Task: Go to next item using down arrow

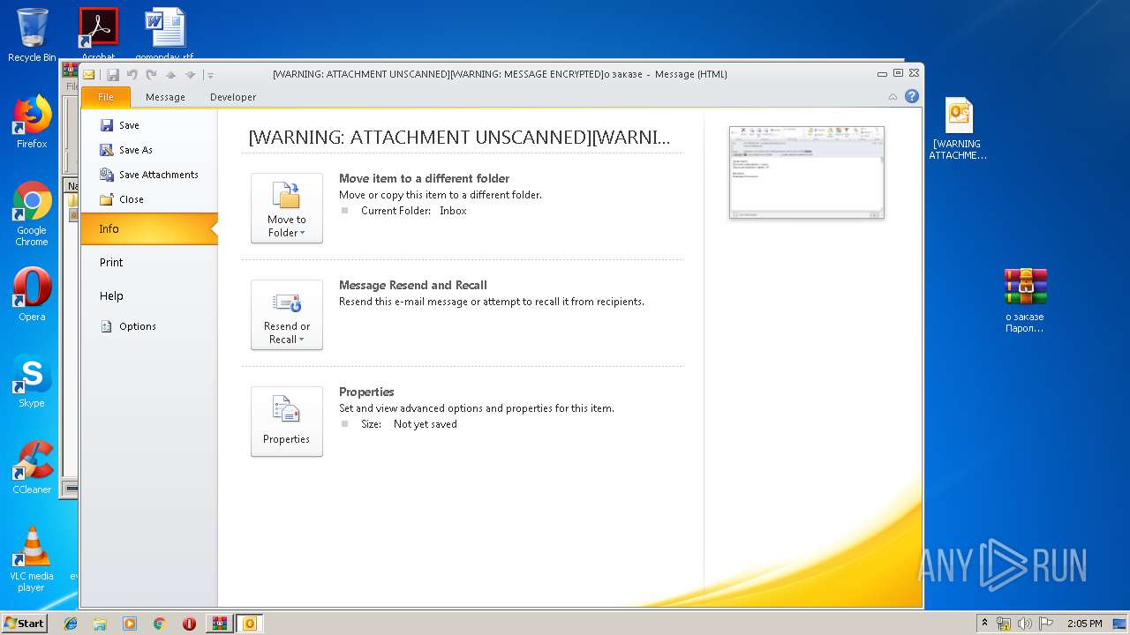Action: pos(190,75)
